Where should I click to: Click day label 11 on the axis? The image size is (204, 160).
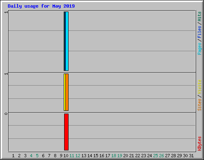72,156
